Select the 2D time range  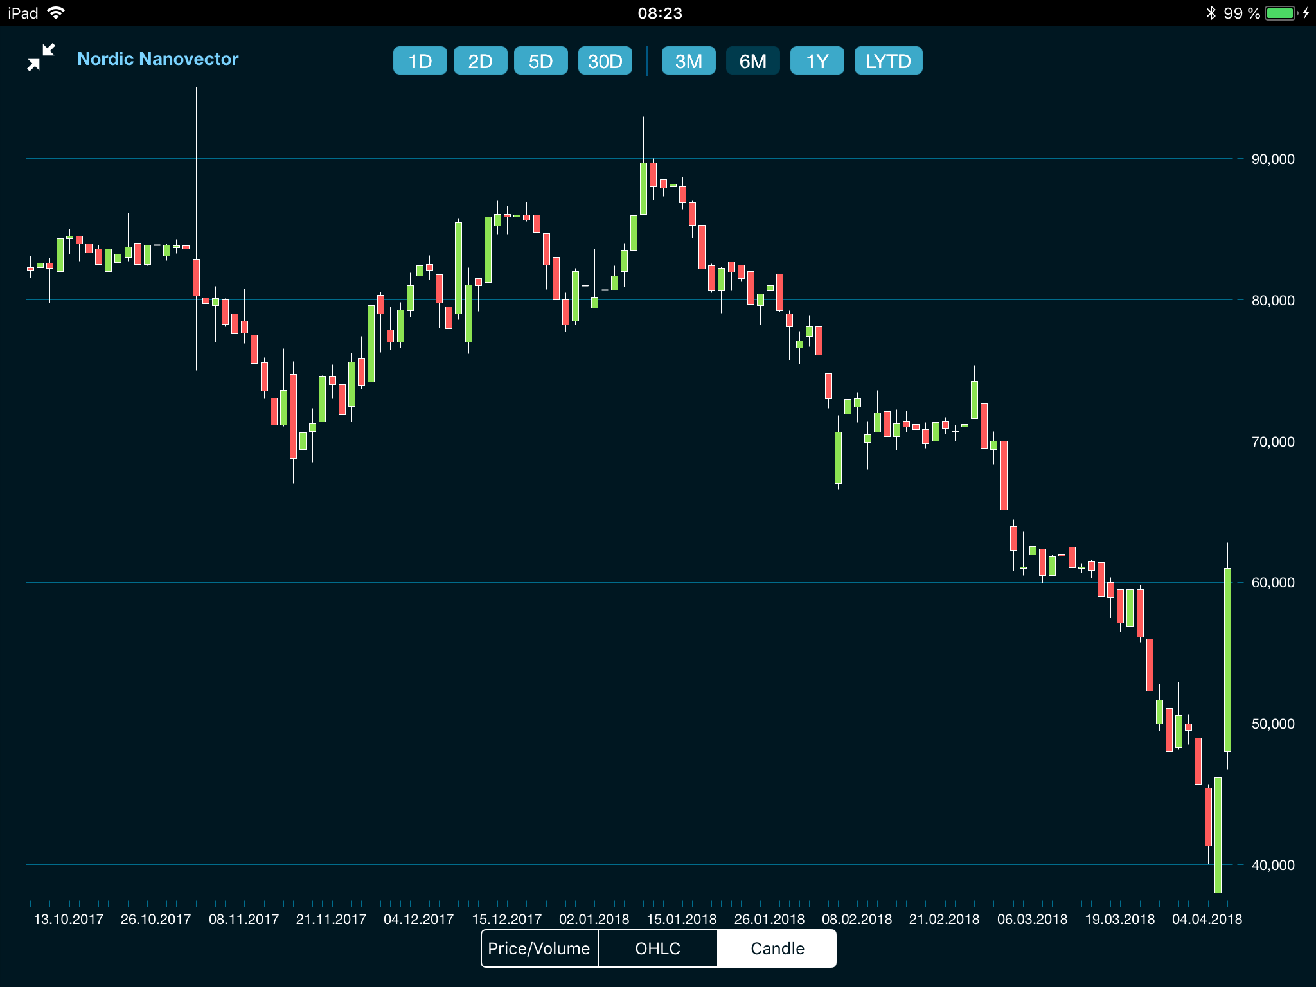coord(480,61)
